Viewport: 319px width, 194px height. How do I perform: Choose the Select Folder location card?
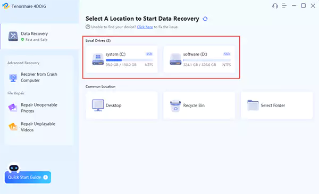pyautogui.click(x=277, y=105)
